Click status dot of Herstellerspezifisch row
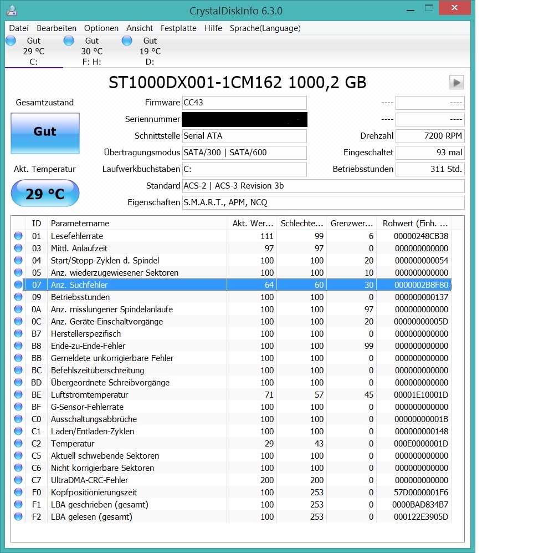 click(18, 334)
